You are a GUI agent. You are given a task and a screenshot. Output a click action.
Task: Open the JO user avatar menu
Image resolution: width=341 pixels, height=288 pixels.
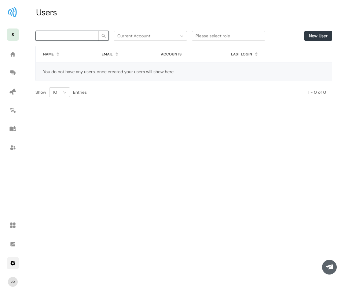(13, 282)
